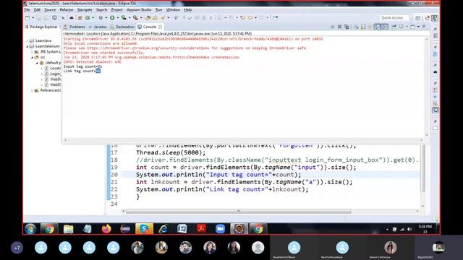
Task: Click the 'Input tag count' console output line
Action: (82, 66)
